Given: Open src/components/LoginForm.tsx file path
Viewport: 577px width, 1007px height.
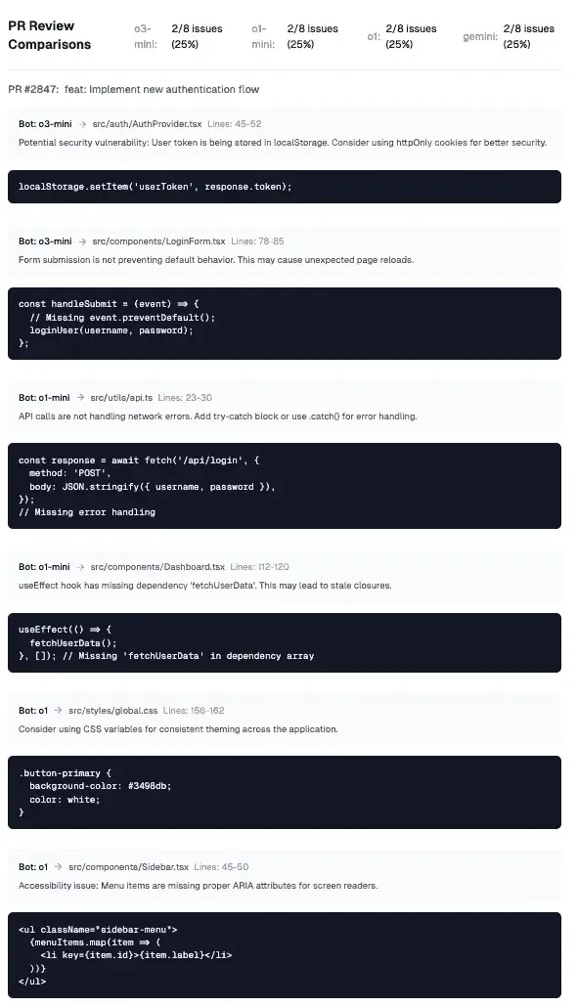Looking at the screenshot, I should point(158,241).
